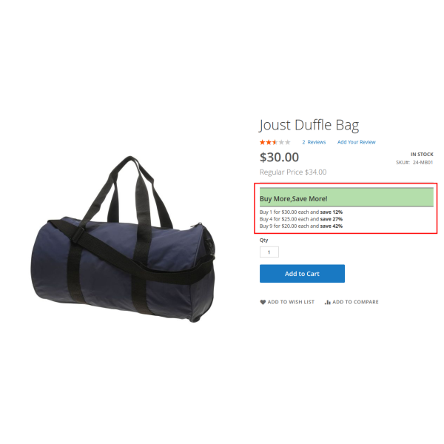Screen dimensions: 444x444
Task: Select the Buy 1 for $30.00 tier line
Action: [301, 212]
